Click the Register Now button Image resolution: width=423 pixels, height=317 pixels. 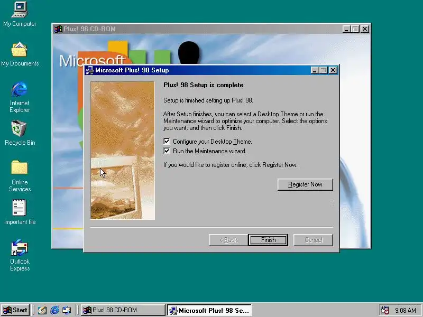click(305, 184)
